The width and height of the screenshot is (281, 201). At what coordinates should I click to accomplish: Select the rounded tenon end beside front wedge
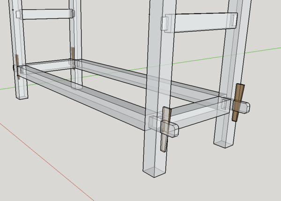(174, 129)
